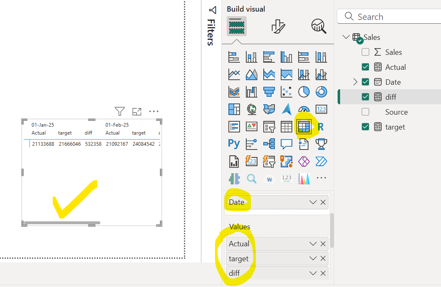Select the Stacked bar chart visual
The height and width of the screenshot is (287, 441).
coord(234,57)
